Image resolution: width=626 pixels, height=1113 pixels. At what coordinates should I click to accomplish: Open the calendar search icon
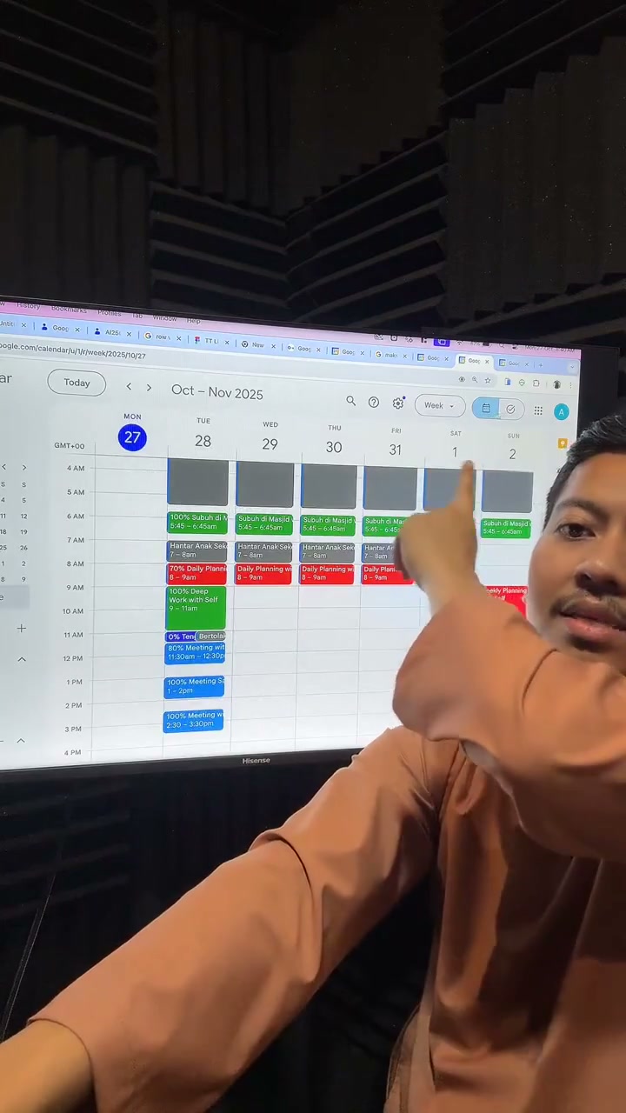(350, 401)
